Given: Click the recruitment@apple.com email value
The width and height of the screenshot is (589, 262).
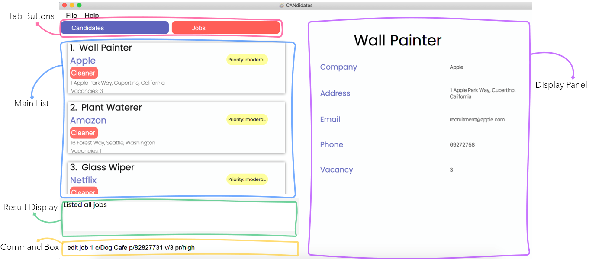Looking at the screenshot, I should pyautogui.click(x=477, y=120).
